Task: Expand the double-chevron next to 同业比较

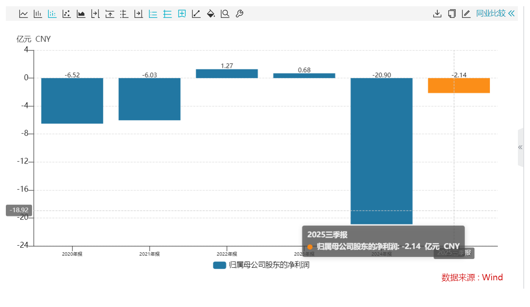Action: [x=512, y=13]
